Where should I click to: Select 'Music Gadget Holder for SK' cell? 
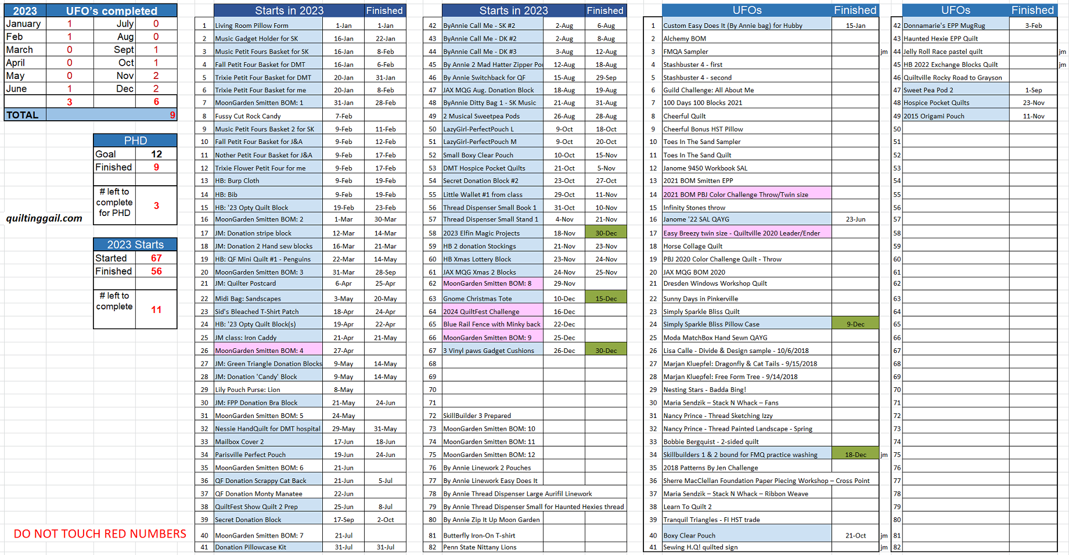coord(268,38)
